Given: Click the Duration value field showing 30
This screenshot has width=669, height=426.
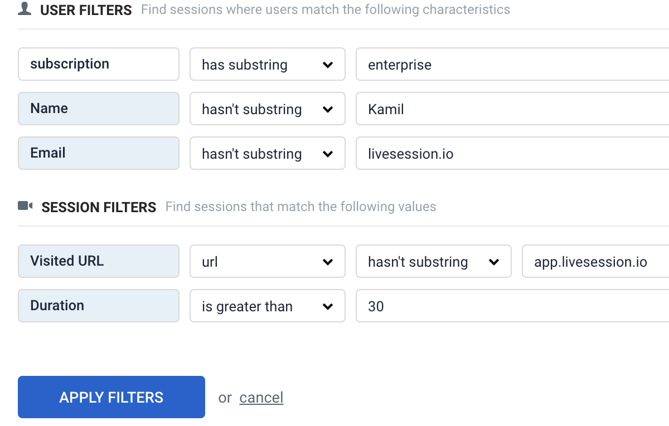Looking at the screenshot, I should pos(512,306).
